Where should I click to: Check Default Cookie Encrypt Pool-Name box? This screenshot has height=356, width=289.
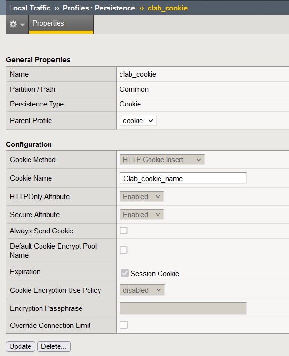(123, 250)
